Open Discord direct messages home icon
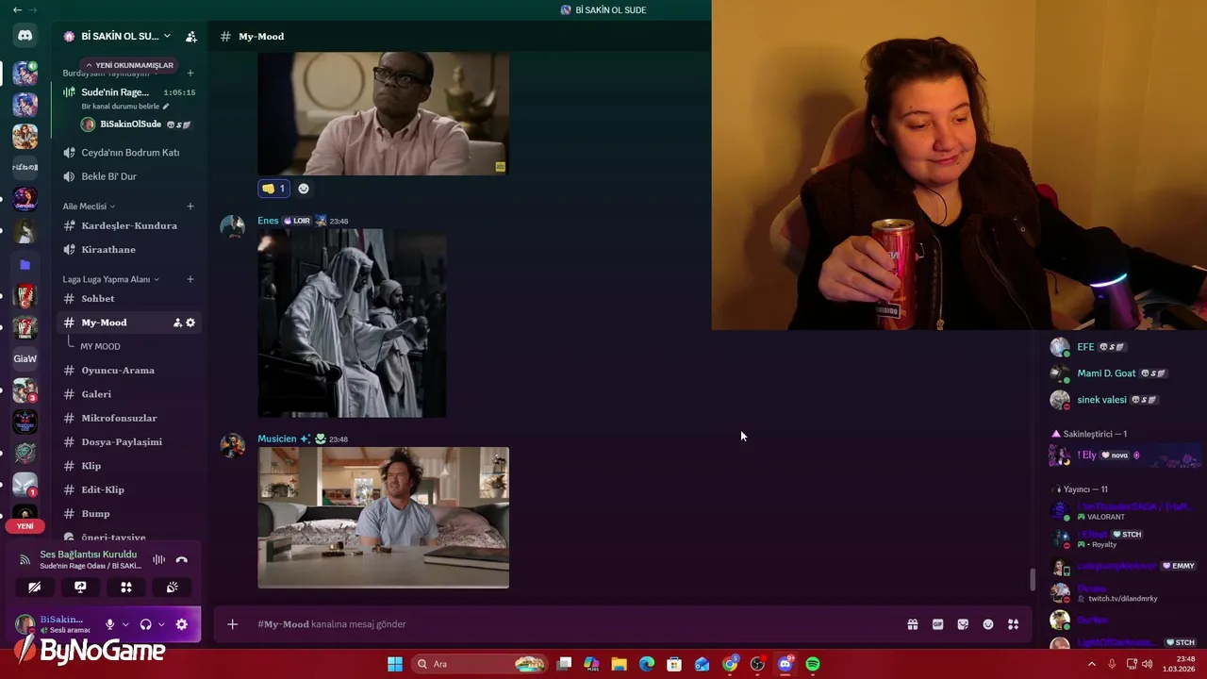 pos(25,36)
